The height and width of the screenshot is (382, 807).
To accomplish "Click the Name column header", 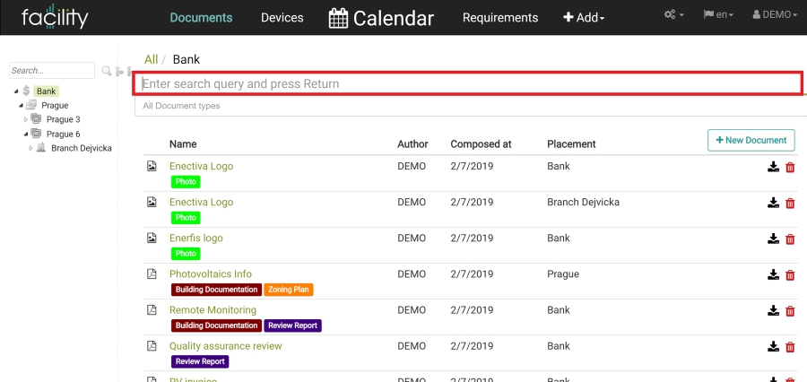I will (183, 144).
